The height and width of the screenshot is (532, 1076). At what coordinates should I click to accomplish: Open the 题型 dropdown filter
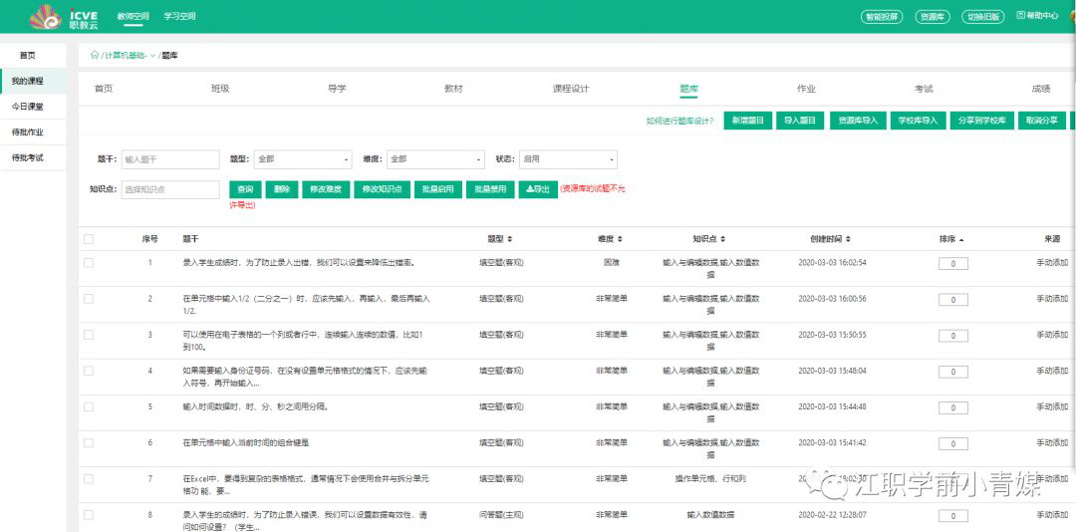pos(303,159)
